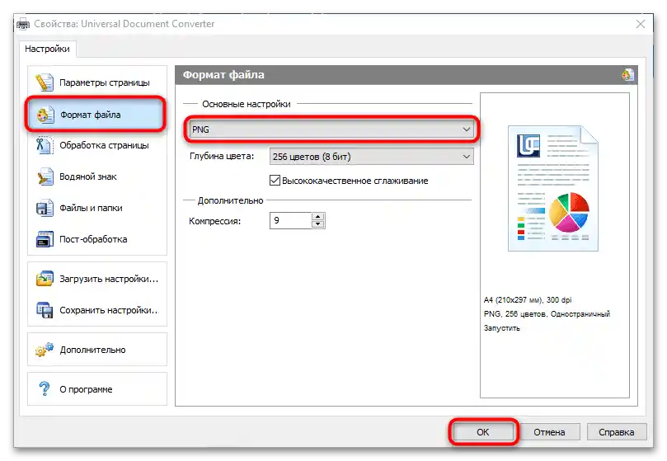Click the Формат файла palette icon
Viewport: 667px width, 461px height.
[x=45, y=115]
